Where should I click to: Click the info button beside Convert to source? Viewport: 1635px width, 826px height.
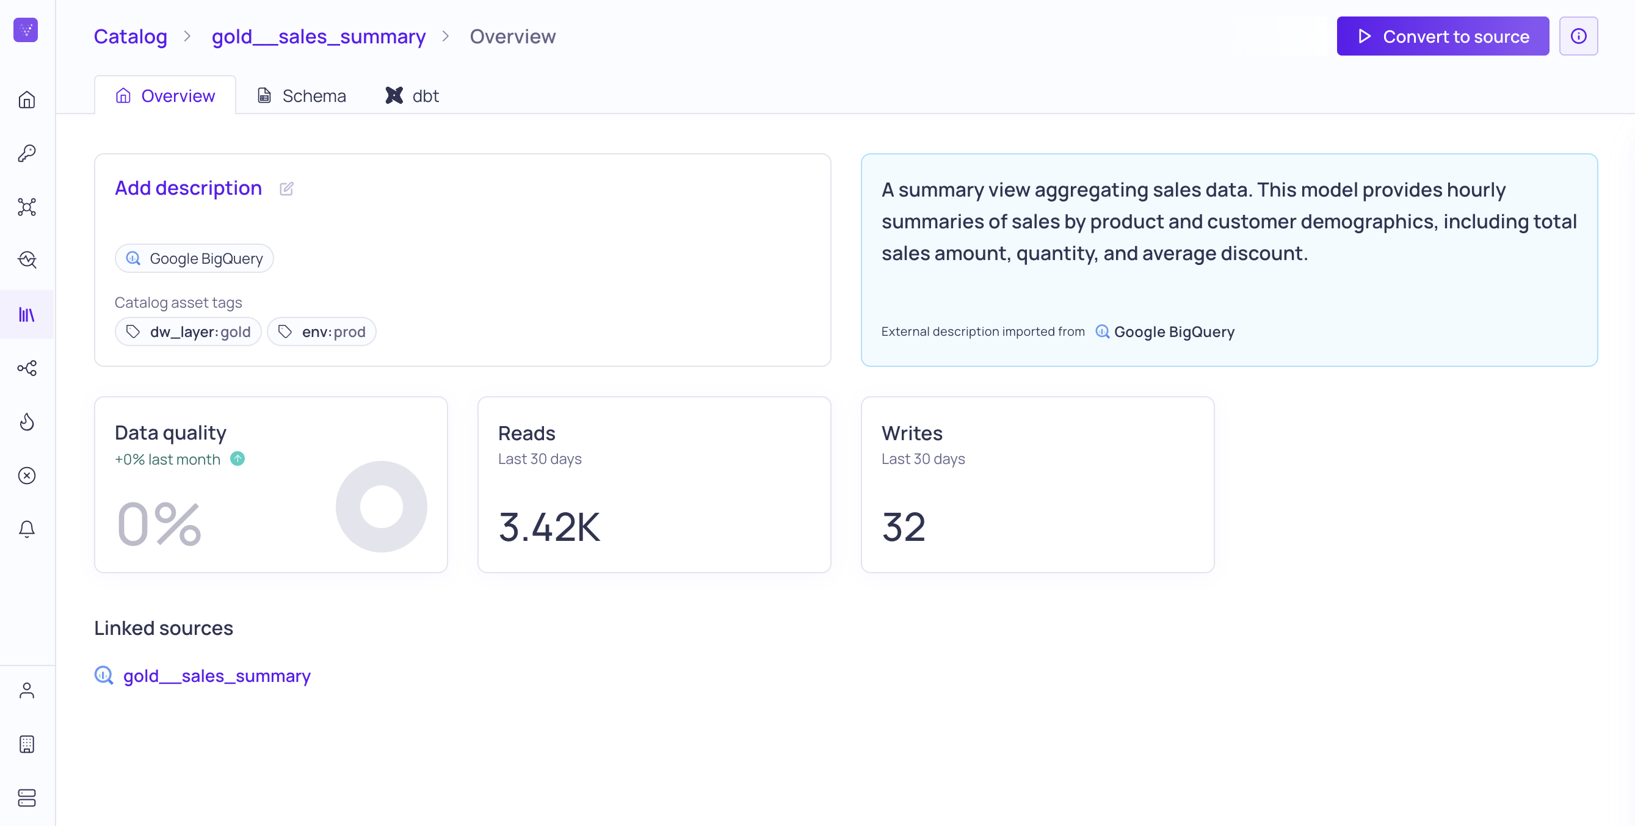point(1578,36)
